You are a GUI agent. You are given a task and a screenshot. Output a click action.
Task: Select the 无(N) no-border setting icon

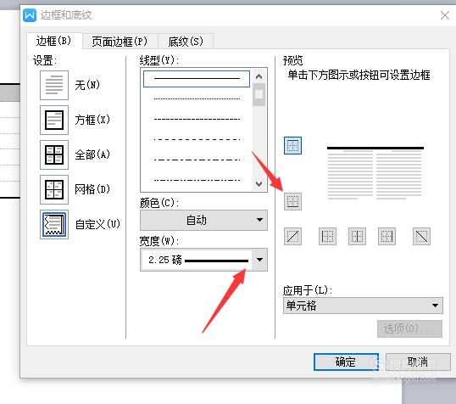click(x=54, y=85)
